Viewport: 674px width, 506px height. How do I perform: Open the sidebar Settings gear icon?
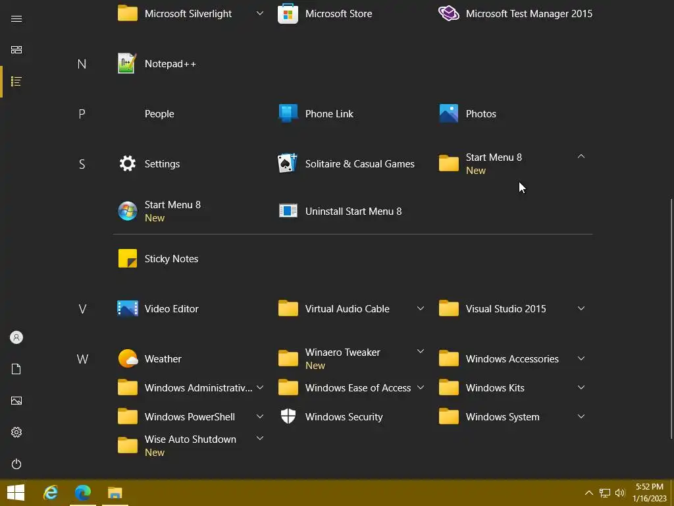click(16, 432)
